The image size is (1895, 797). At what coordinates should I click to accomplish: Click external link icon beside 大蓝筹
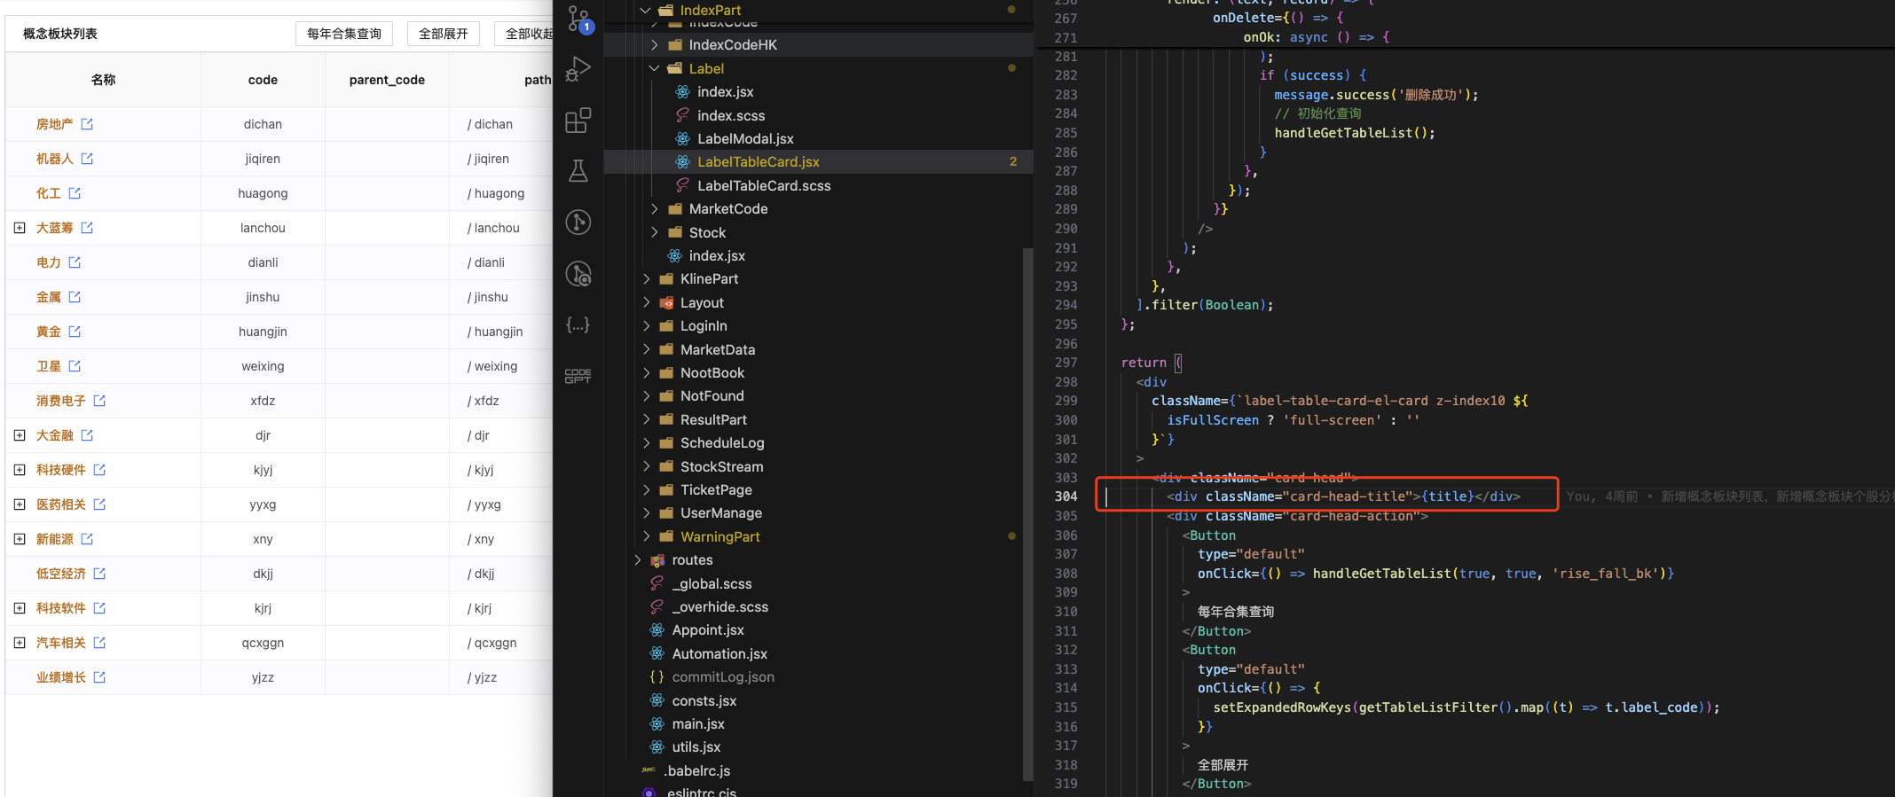click(87, 228)
